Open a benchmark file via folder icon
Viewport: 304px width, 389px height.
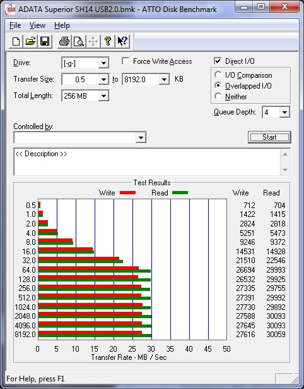tap(30, 41)
